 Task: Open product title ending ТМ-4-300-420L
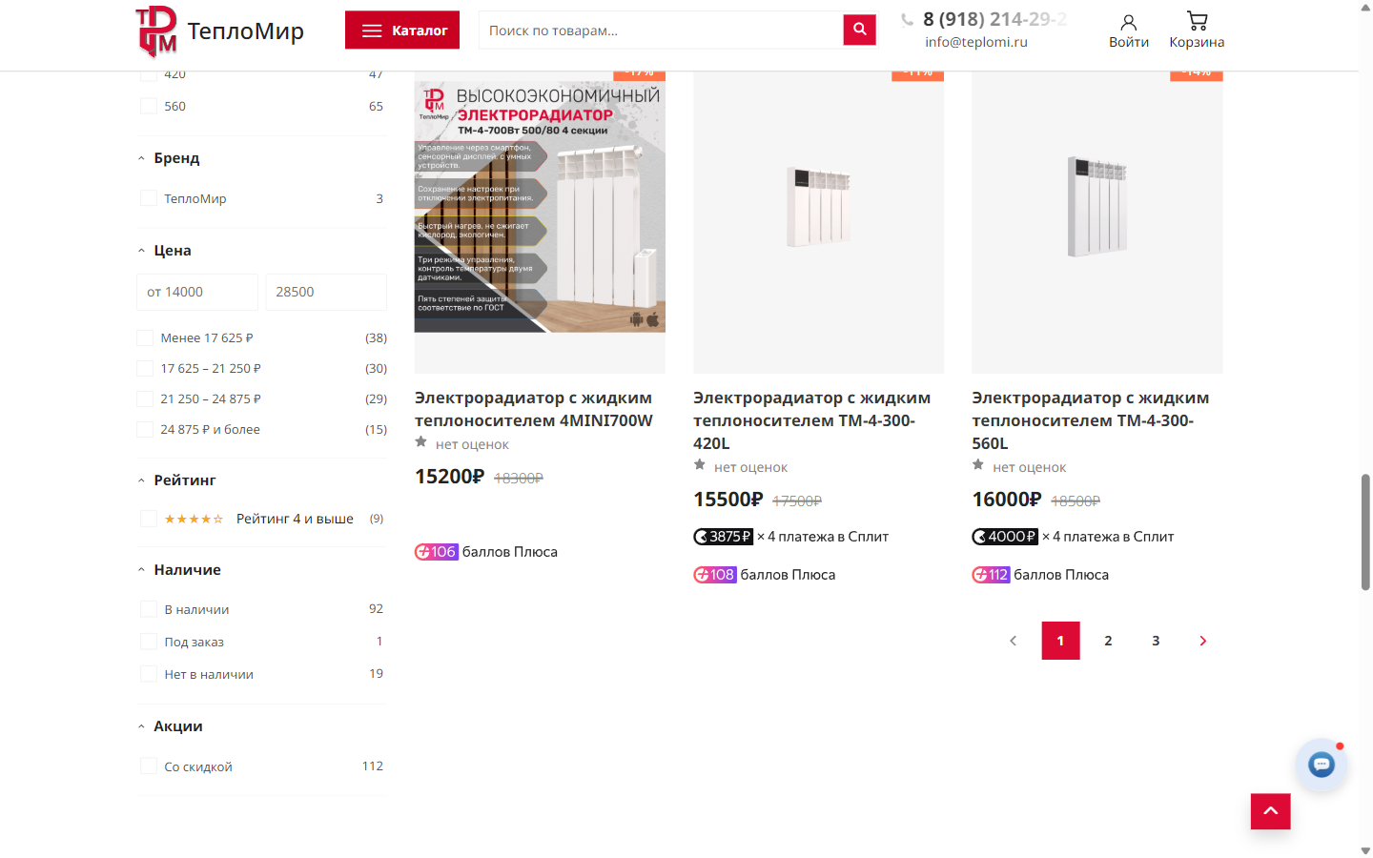pos(812,420)
